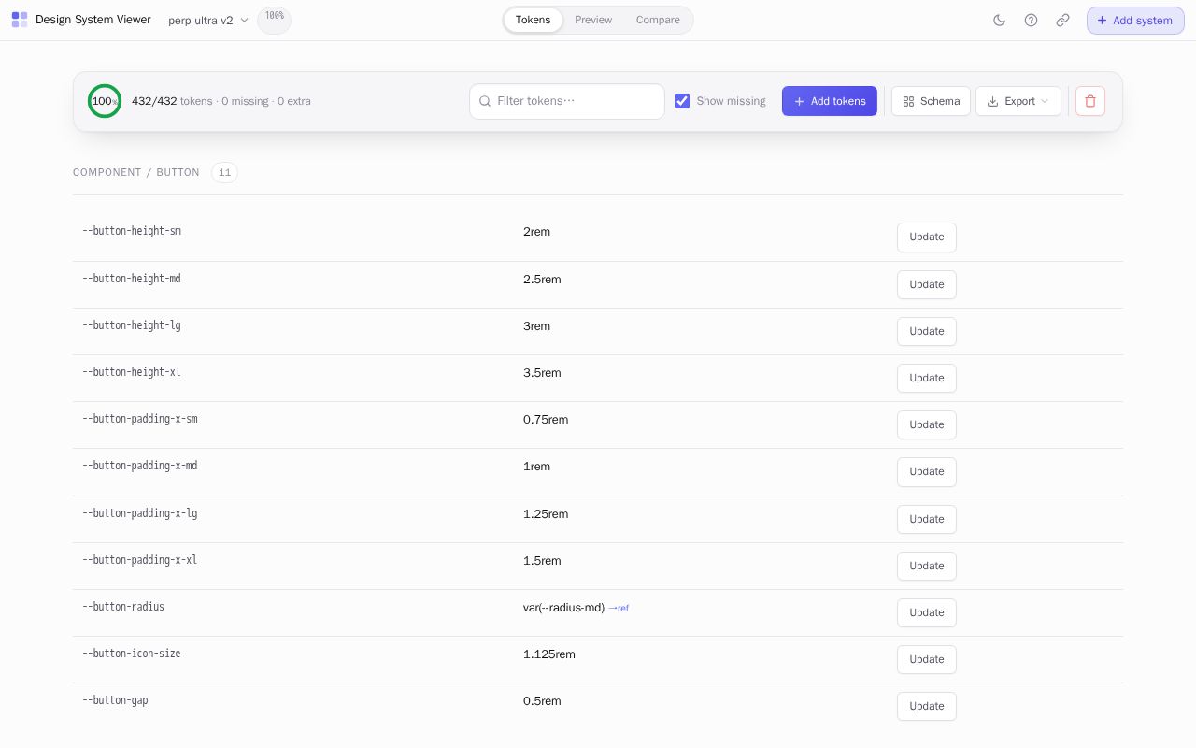This screenshot has height=748, width=1196.
Task: Copy the share link icon
Action: (1062, 21)
